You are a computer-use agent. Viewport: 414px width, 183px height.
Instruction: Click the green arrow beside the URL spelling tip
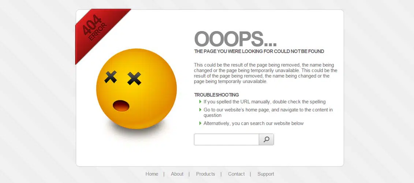[200, 102]
